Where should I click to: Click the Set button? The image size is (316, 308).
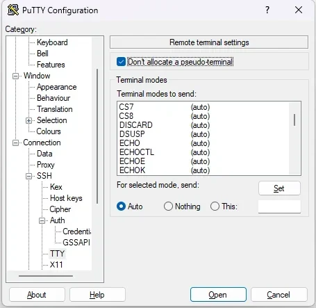pyautogui.click(x=279, y=188)
